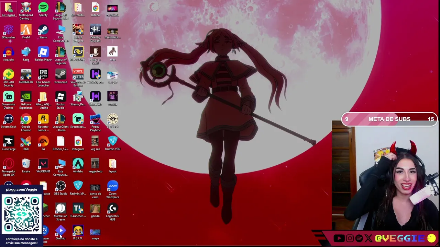
Task: Select the FiveM desktop icon
Action: [x=26, y=32]
